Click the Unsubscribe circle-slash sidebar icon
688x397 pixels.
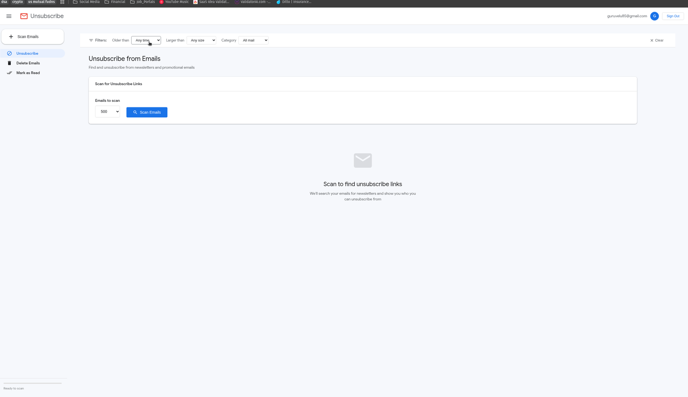[x=9, y=53]
